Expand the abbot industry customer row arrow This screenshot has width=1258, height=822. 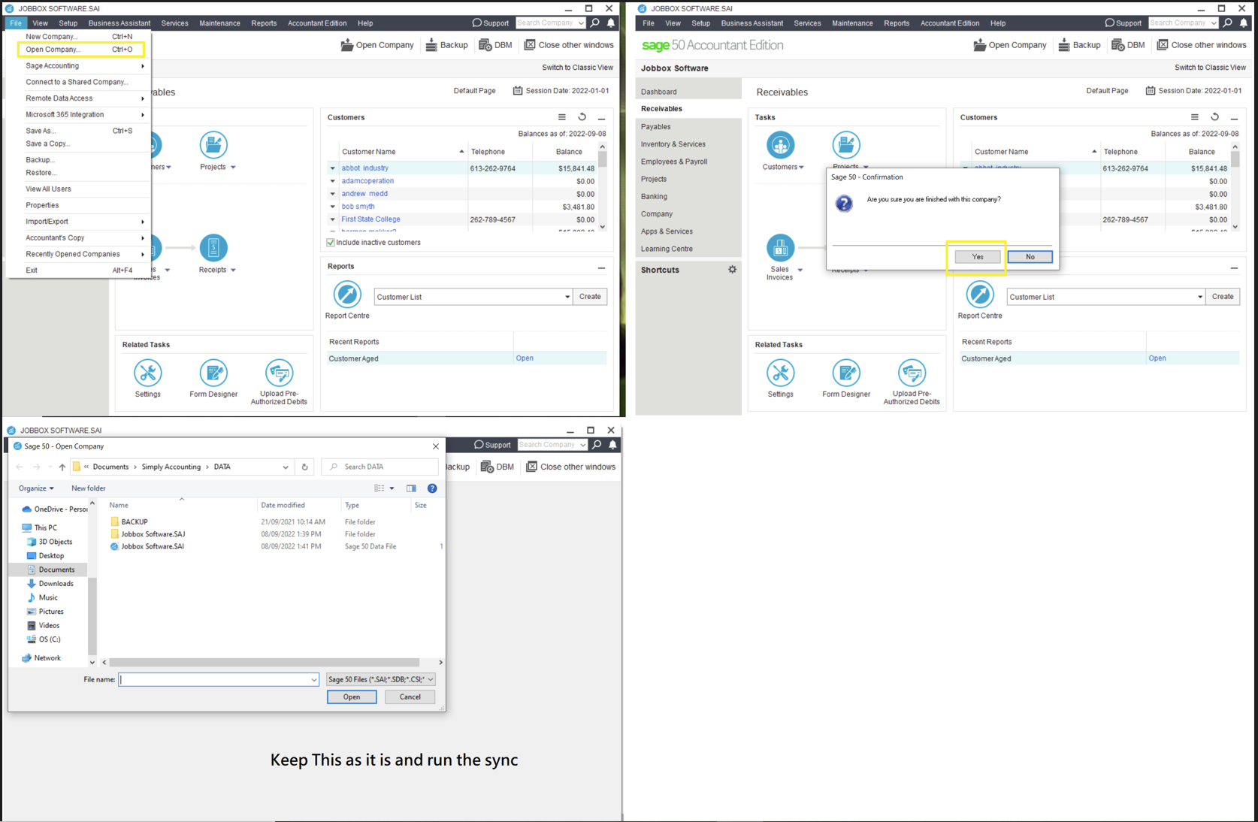point(333,168)
